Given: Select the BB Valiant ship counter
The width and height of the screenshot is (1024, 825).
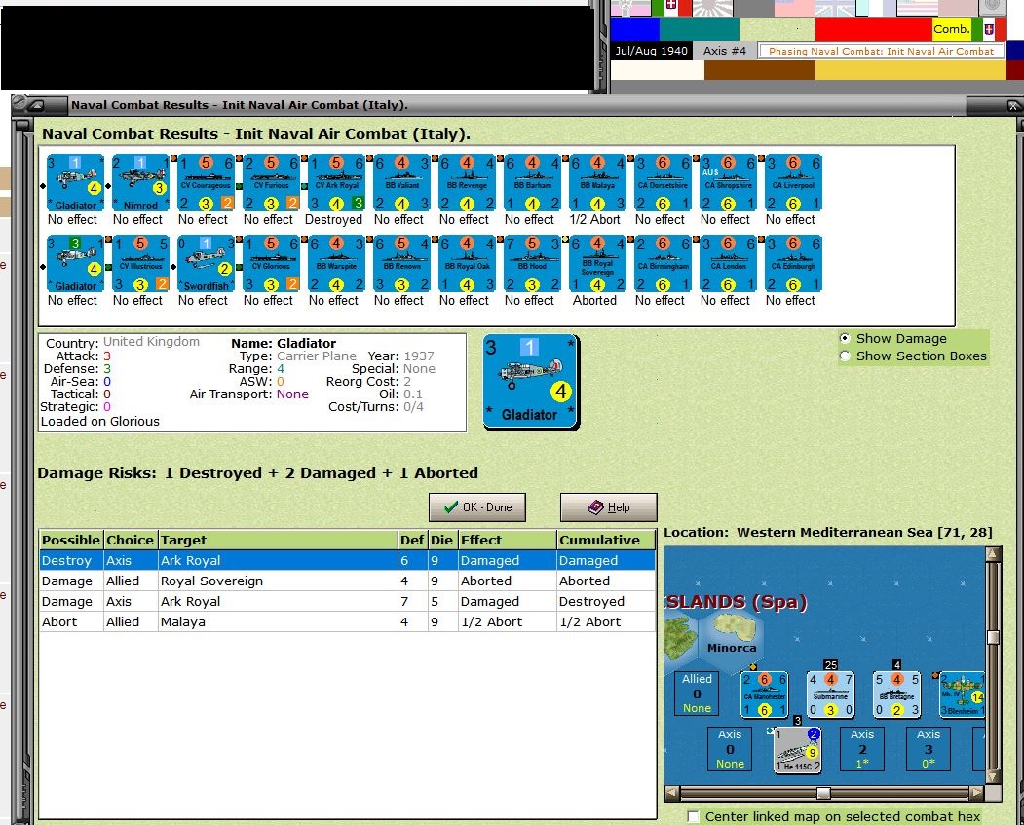Looking at the screenshot, I should (x=401, y=182).
